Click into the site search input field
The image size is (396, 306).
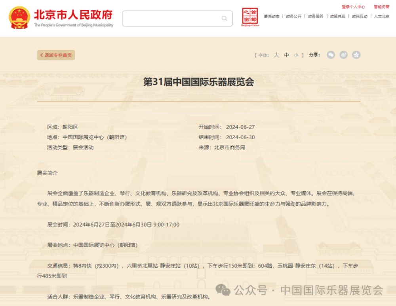click(170, 18)
